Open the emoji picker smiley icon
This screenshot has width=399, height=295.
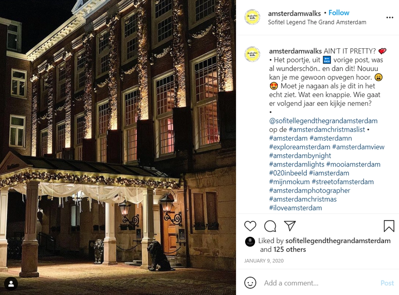[x=250, y=283]
